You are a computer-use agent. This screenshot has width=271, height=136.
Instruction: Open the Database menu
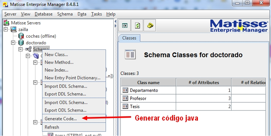click(44, 14)
